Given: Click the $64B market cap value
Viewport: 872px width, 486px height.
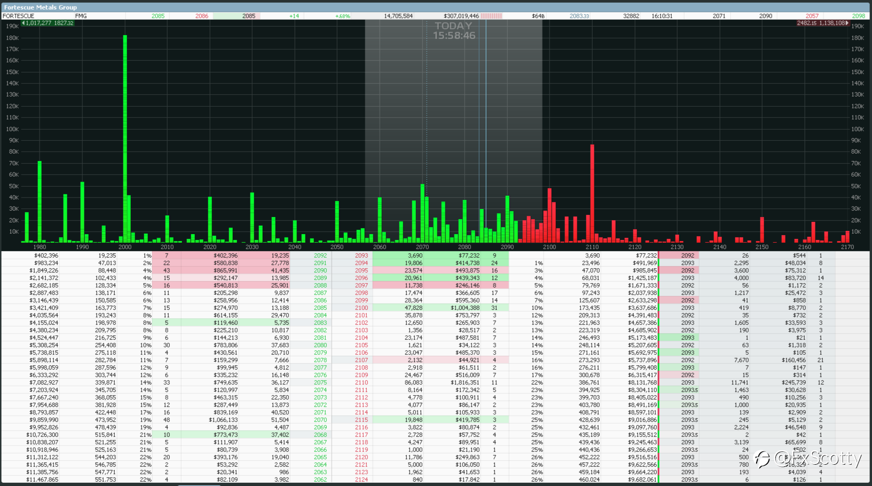Looking at the screenshot, I should tap(538, 16).
